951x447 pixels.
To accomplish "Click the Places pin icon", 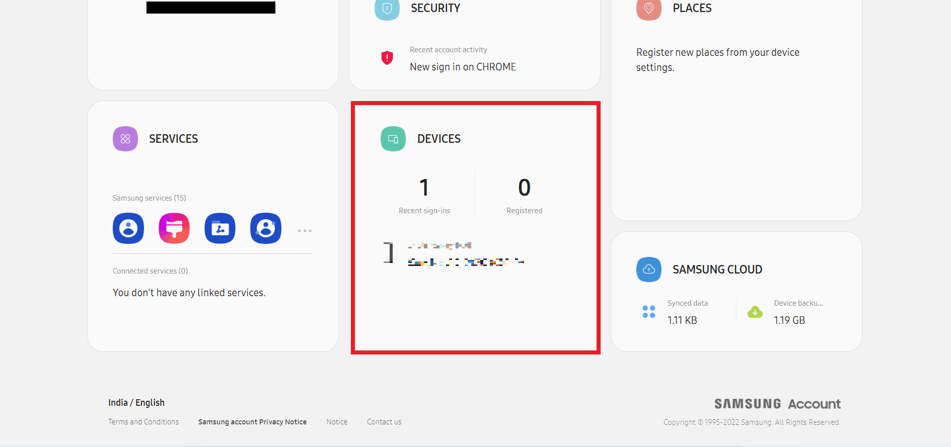I will (x=649, y=9).
